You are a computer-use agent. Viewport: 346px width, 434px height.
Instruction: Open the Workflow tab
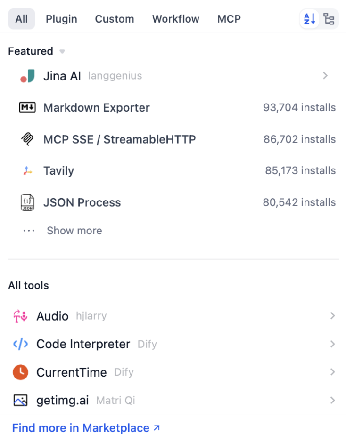click(x=175, y=19)
